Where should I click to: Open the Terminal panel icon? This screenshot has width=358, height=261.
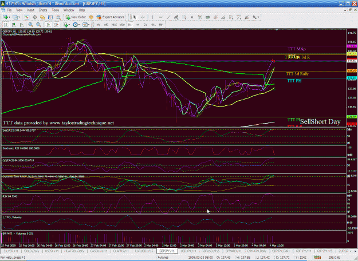50,17
